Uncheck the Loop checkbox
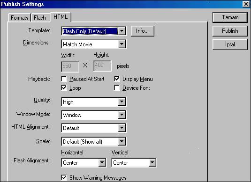Image resolution: width=251 pixels, height=182 pixels. coord(64,88)
